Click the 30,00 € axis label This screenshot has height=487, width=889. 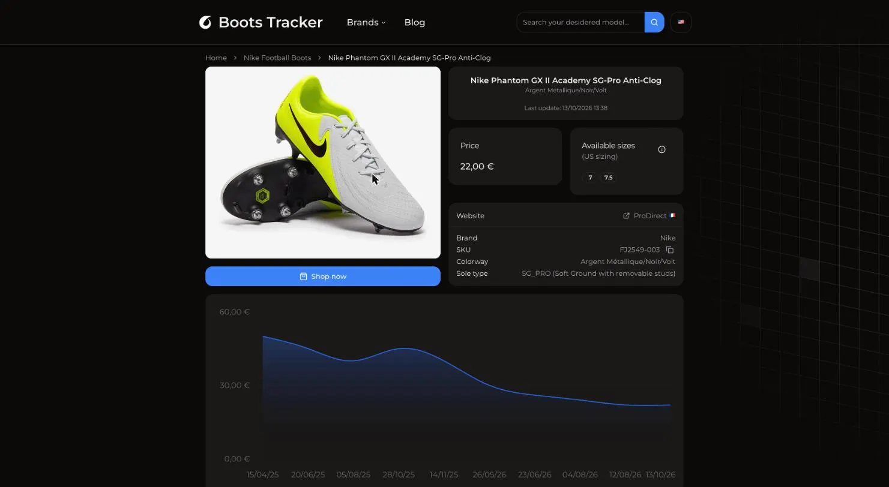tap(235, 385)
